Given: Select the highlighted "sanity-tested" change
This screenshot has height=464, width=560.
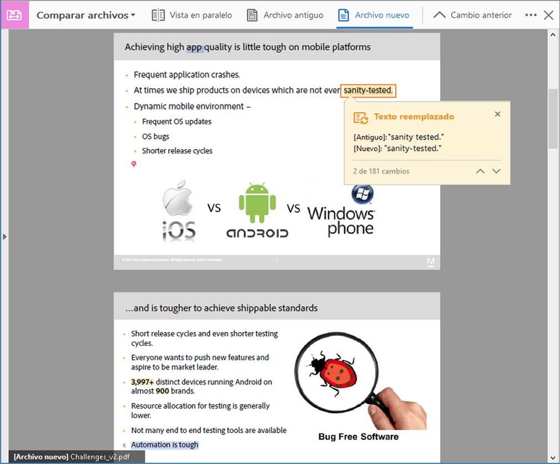Looking at the screenshot, I should pos(368,90).
